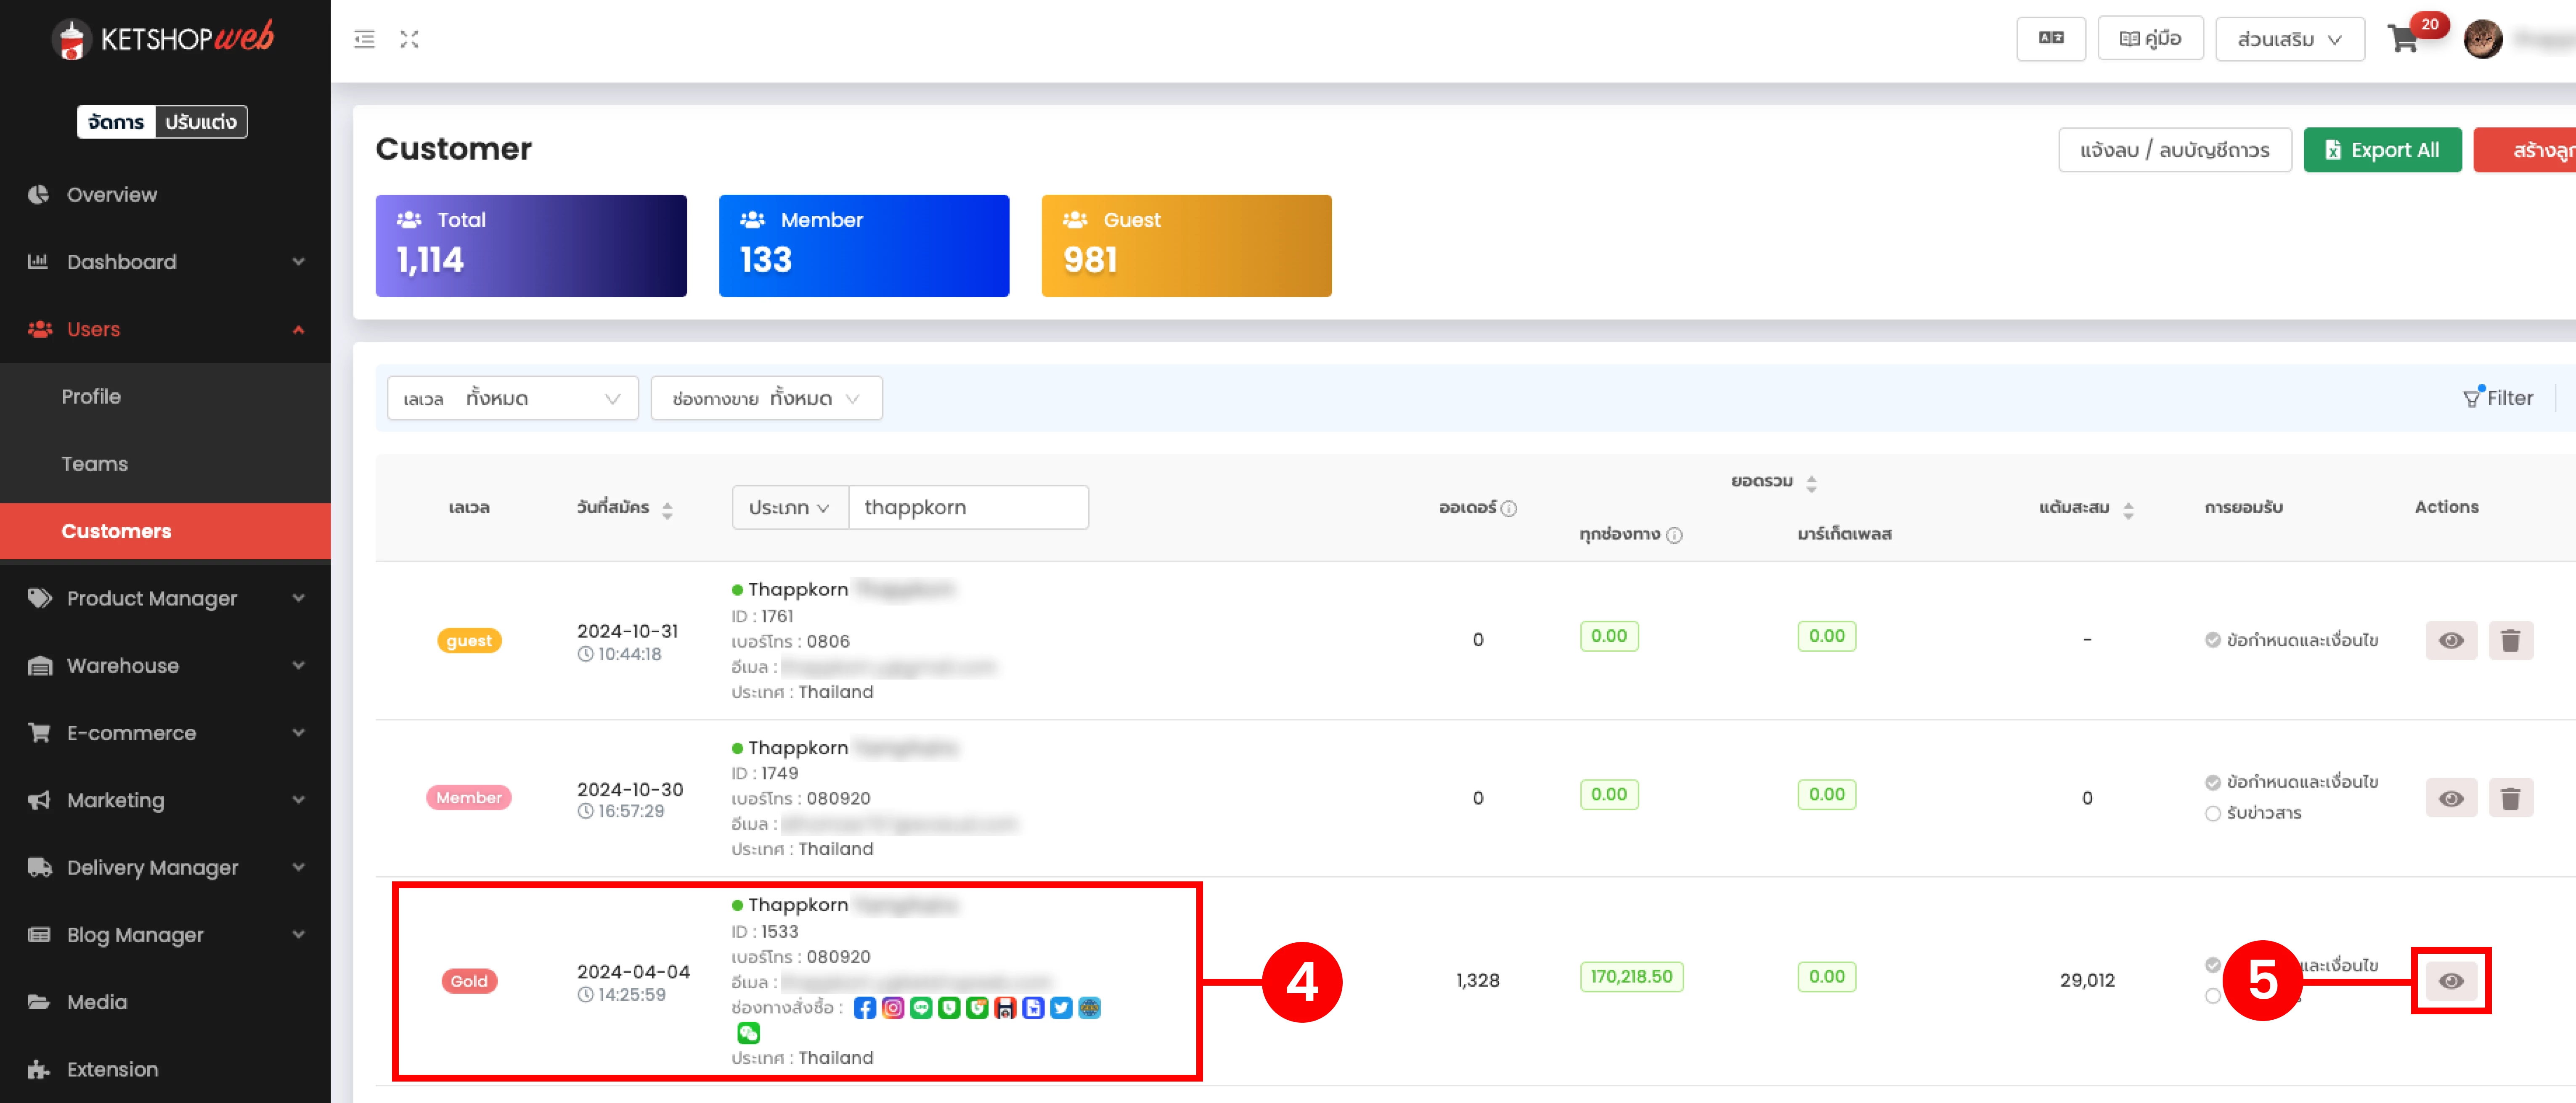This screenshot has height=1103, width=2576.
Task: Open the ส่วนเสริม dropdown in header
Action: click(2290, 39)
